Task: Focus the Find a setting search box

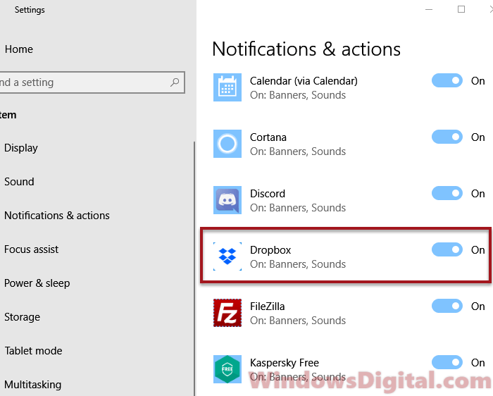Action: click(x=92, y=82)
